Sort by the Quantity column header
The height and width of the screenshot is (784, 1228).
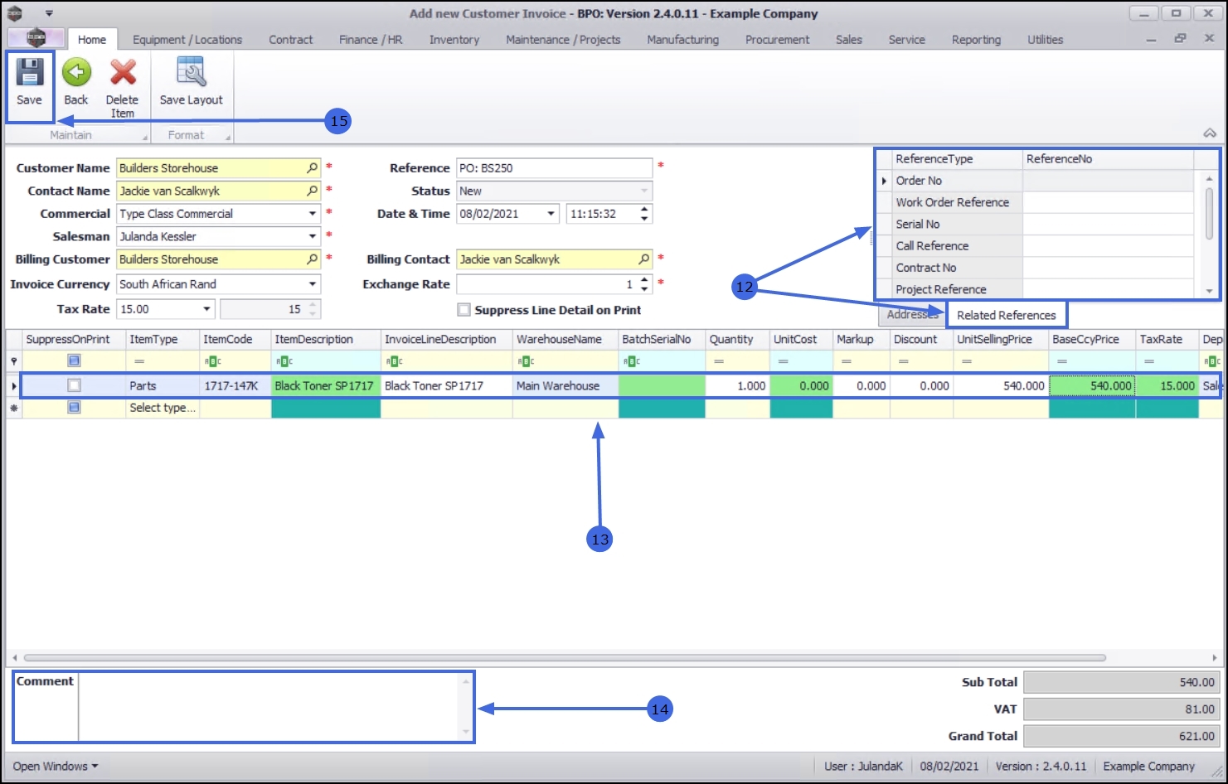point(737,340)
